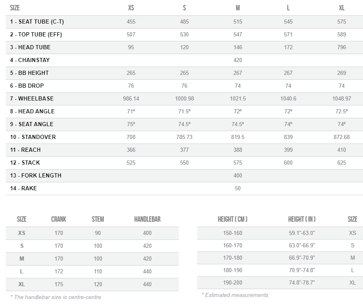Screen dimensions: 363x304
Task: Click the '7 - WHEELBASE' row label
Action: (x=32, y=98)
